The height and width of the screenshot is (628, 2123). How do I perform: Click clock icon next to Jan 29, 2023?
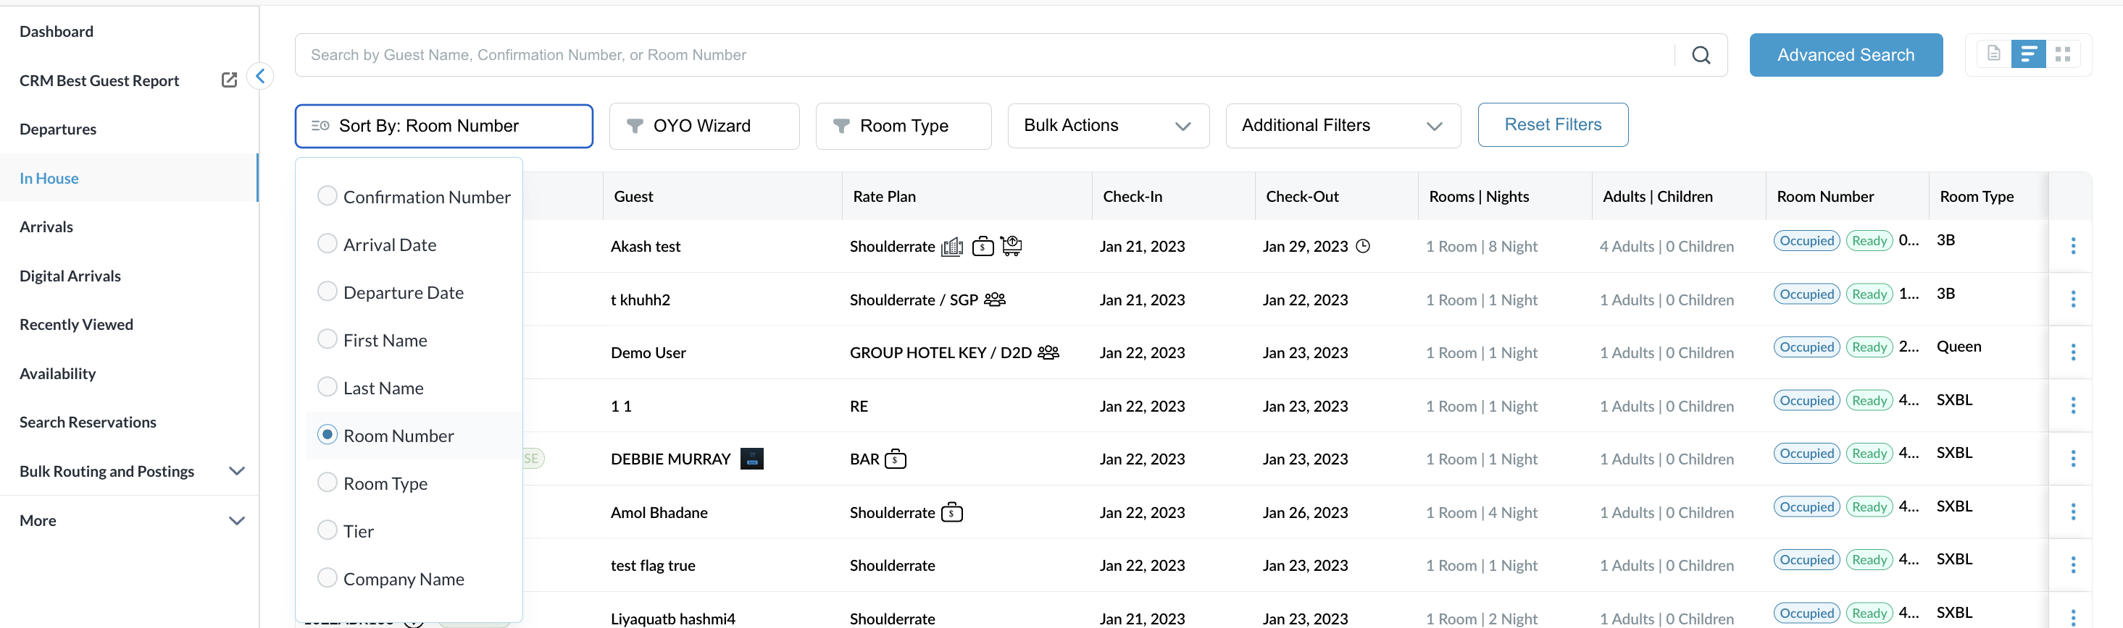tap(1362, 246)
